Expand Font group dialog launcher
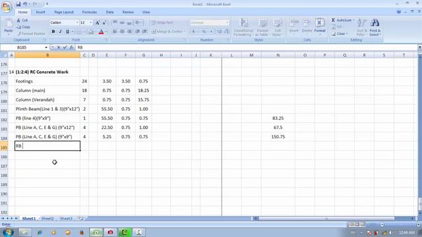This screenshot has width=422, height=237. click(x=106, y=40)
